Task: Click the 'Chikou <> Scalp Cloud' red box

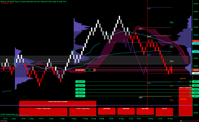Action: (185, 101)
